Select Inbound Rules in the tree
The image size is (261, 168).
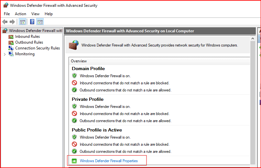coord(27,37)
